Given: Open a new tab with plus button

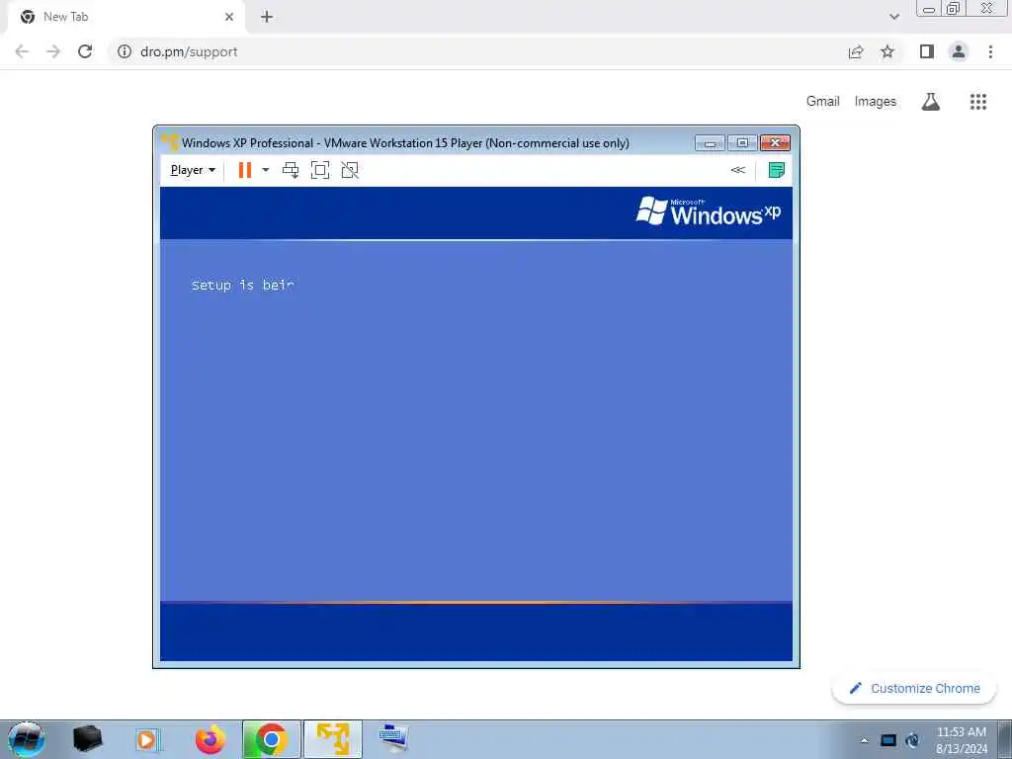Looking at the screenshot, I should 267,17.
